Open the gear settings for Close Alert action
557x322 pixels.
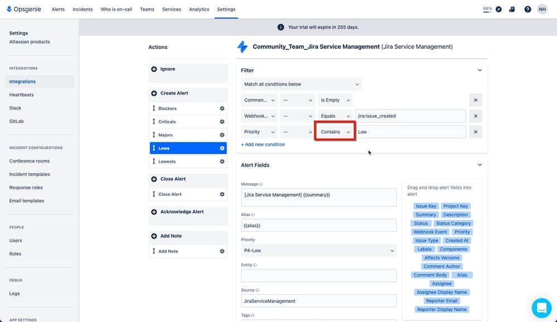click(x=222, y=194)
